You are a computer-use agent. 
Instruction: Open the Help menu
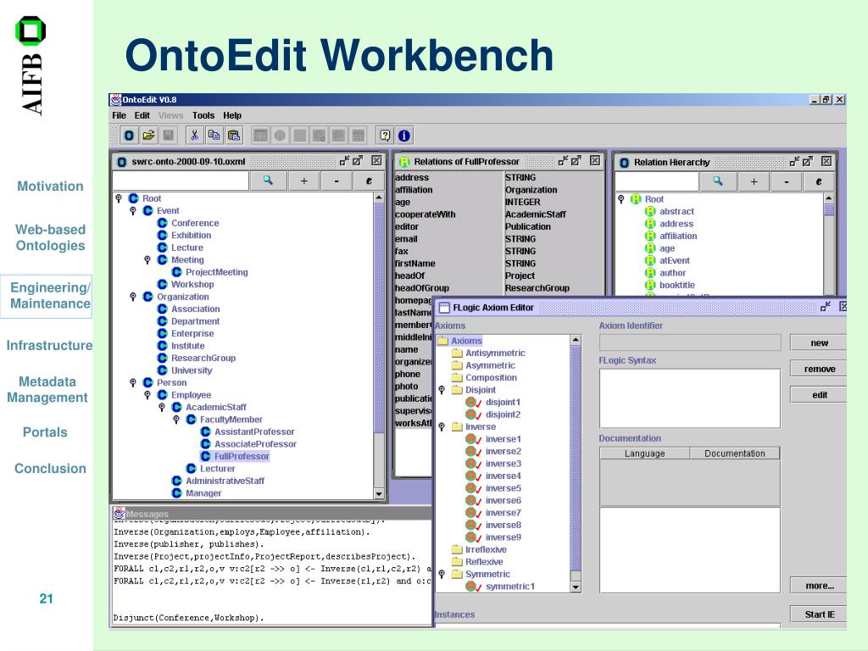tap(232, 115)
